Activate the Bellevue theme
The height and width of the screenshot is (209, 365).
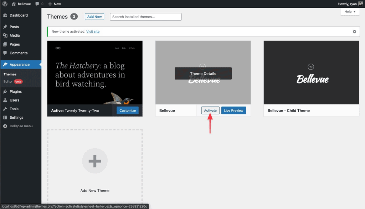210,111
